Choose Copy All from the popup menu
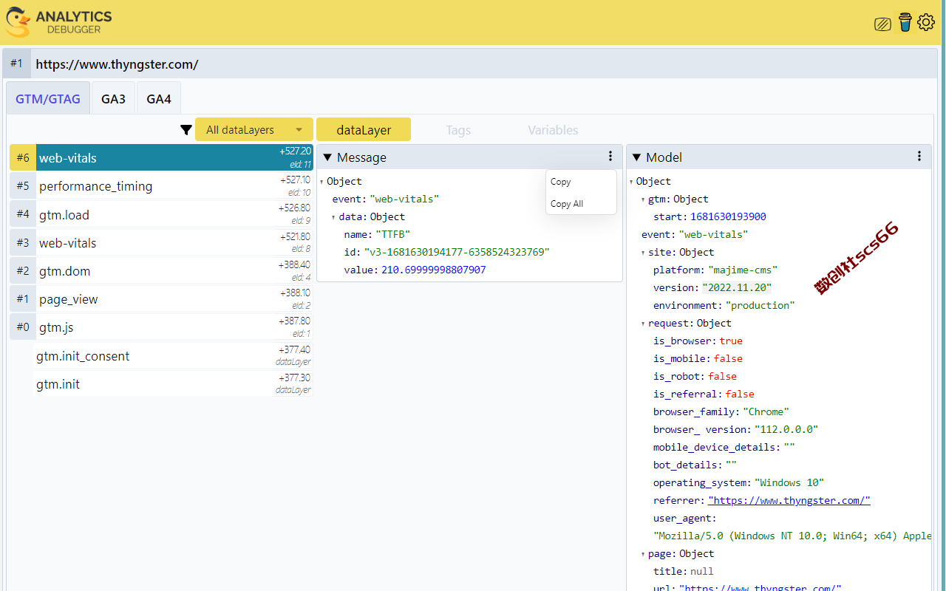Image resolution: width=946 pixels, height=591 pixels. (581, 204)
